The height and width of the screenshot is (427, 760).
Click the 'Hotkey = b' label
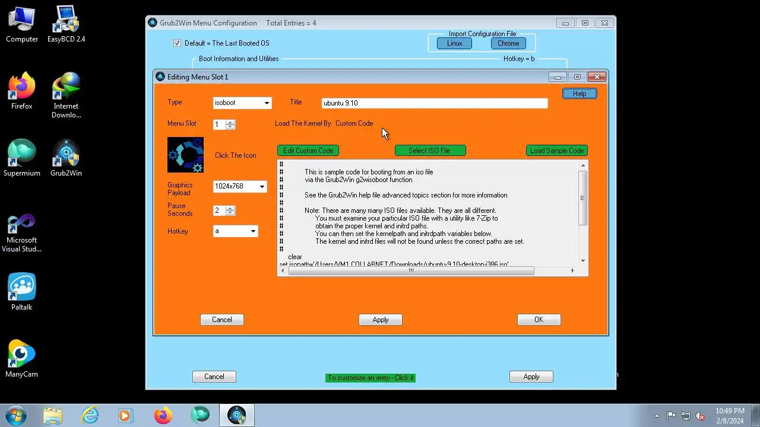click(x=519, y=59)
